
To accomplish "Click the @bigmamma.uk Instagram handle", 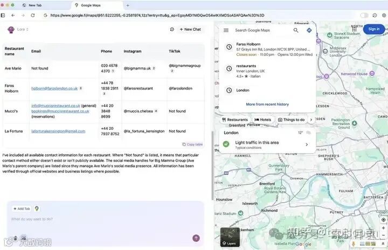I will tap(137, 68).
